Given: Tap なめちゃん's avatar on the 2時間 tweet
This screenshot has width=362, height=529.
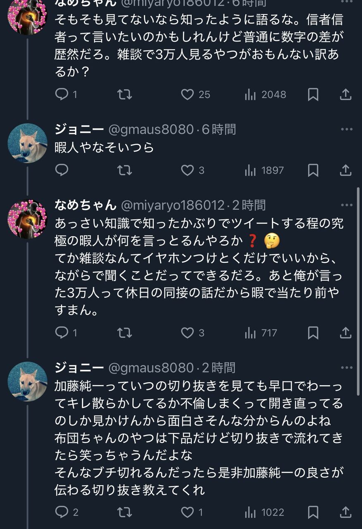Looking at the screenshot, I should tap(27, 219).
